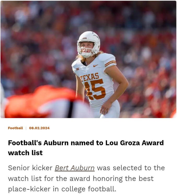The width and height of the screenshot is (177, 196).
Task: Click the 08.02.2024 publish date
Action: pos(39,128)
